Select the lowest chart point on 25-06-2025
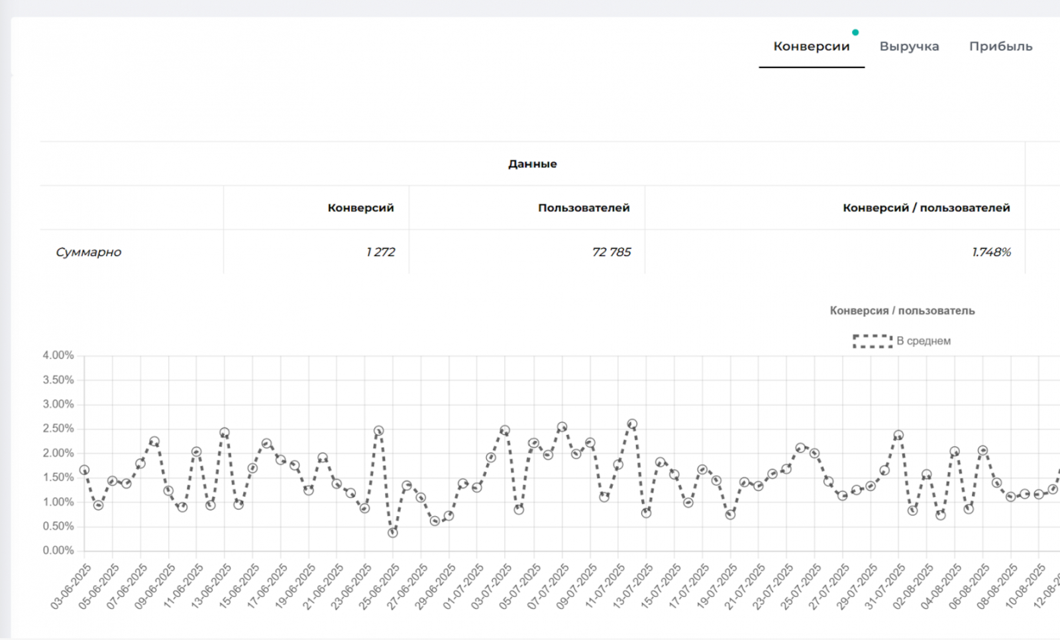The height and width of the screenshot is (640, 1060). click(393, 533)
